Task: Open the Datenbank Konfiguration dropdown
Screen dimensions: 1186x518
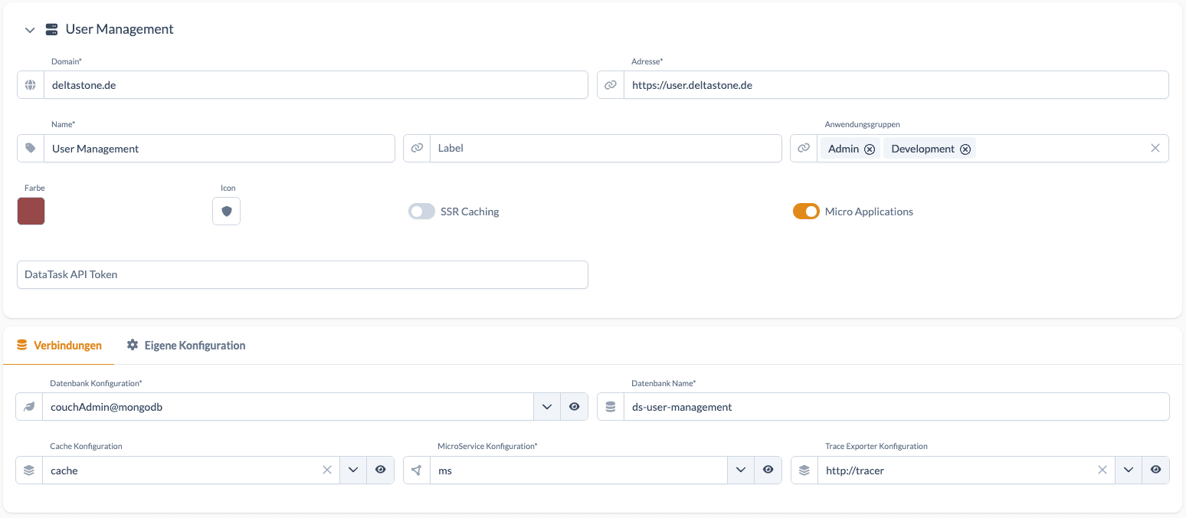Action: 546,407
